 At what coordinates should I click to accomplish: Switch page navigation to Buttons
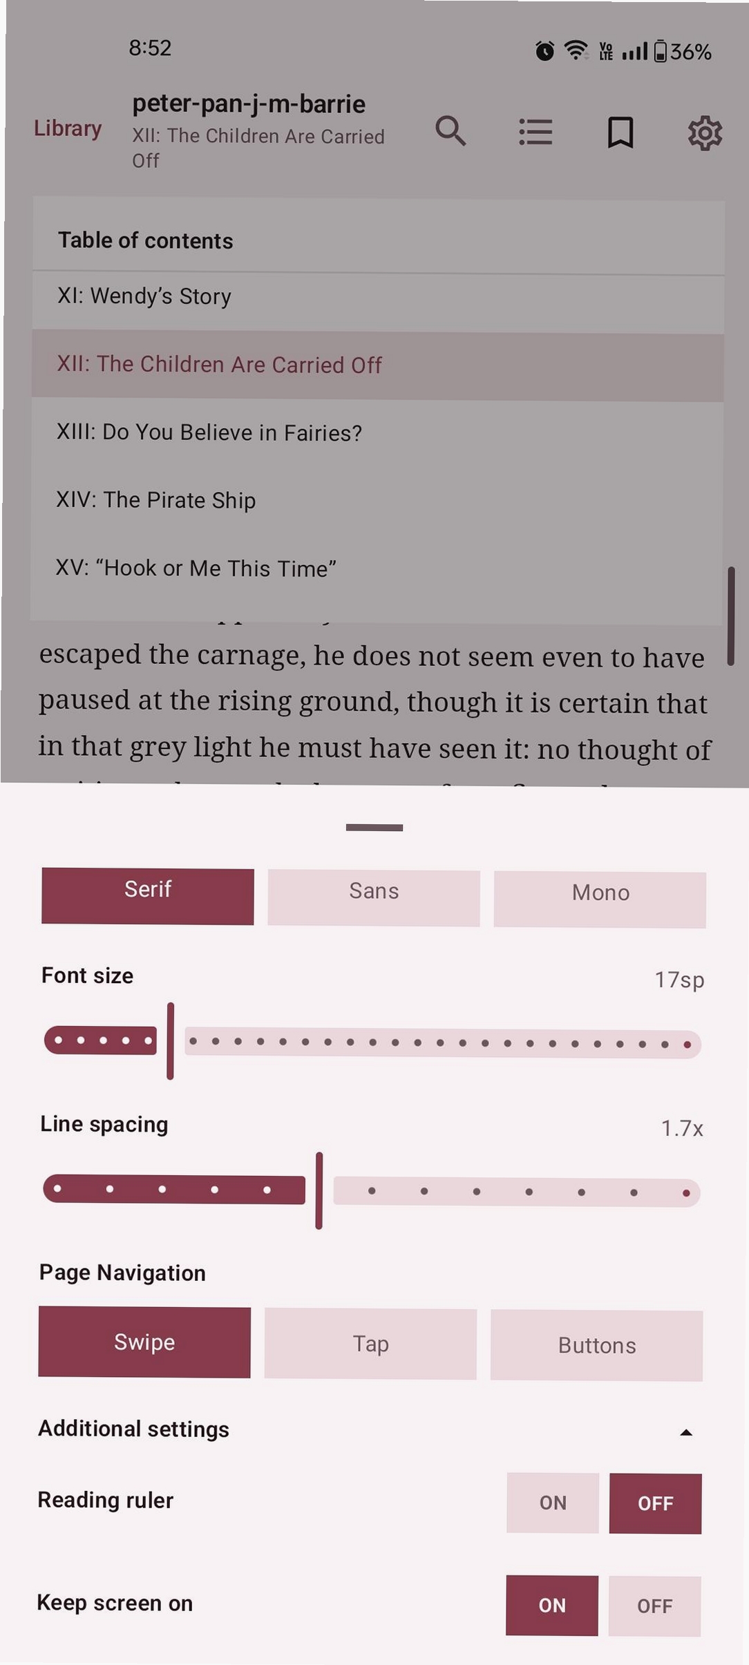pos(597,1345)
